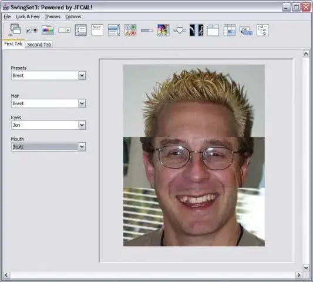Open the checkbox and radio Button demo
313x282 pixels.
coord(32,30)
